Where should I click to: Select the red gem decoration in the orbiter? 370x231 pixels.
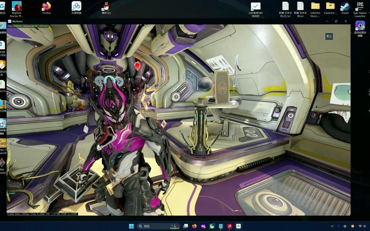tap(137, 66)
